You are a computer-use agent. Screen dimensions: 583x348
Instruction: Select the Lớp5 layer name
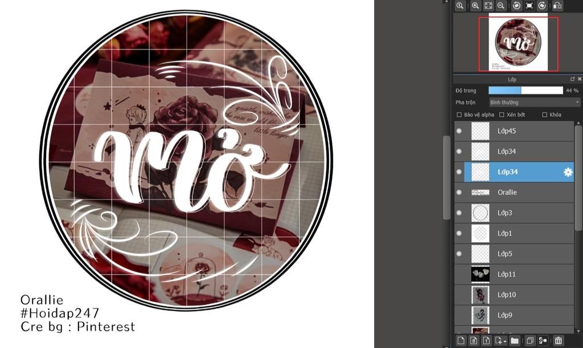[x=505, y=253]
